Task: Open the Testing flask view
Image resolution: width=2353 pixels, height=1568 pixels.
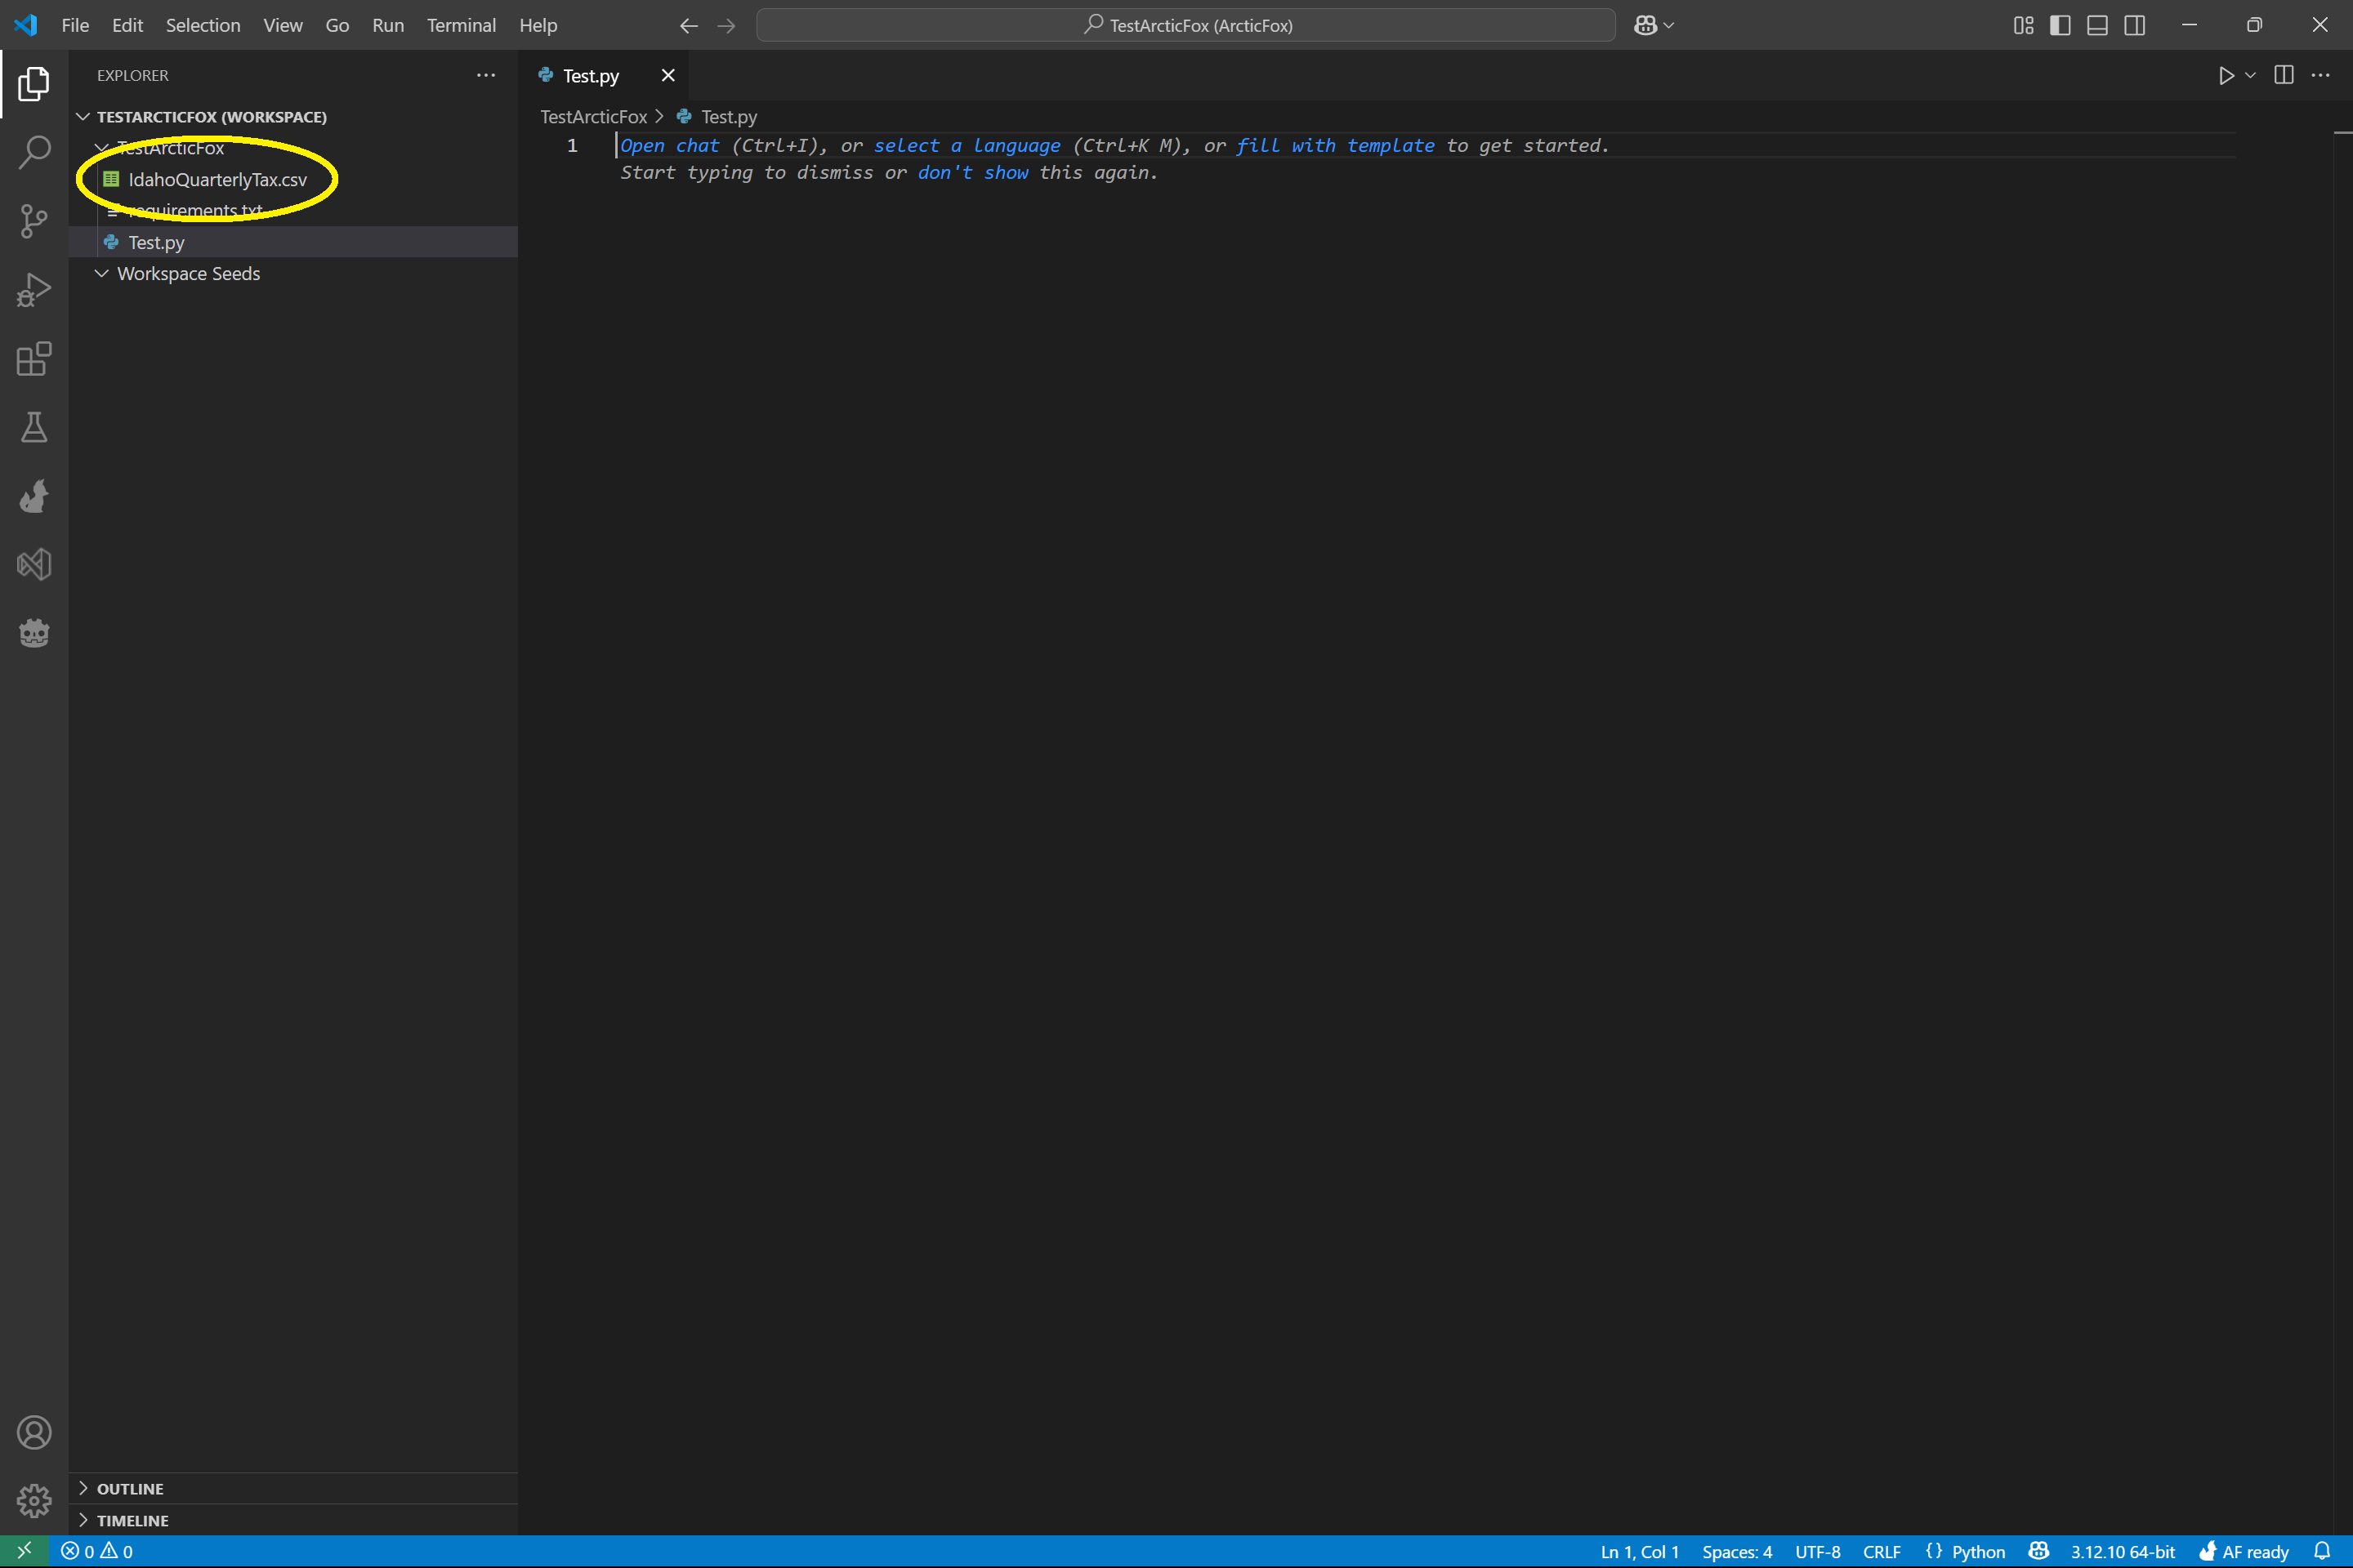Action: (x=34, y=427)
